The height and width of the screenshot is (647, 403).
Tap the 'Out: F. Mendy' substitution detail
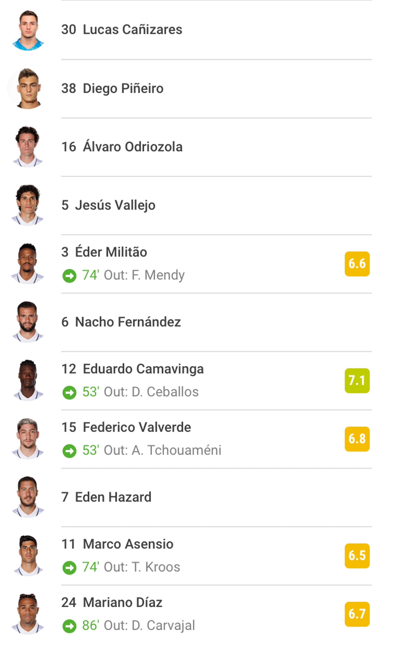pos(144,275)
